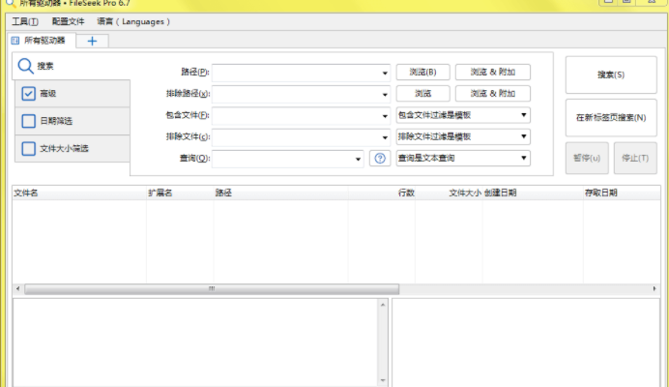Open the 查询是文本查询 dropdown
The height and width of the screenshot is (387, 669).
[x=523, y=159]
